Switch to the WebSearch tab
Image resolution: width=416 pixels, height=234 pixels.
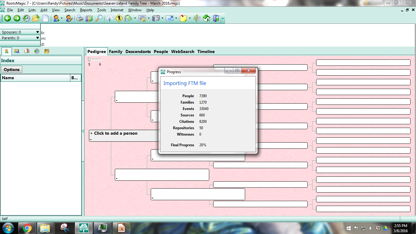coord(183,51)
